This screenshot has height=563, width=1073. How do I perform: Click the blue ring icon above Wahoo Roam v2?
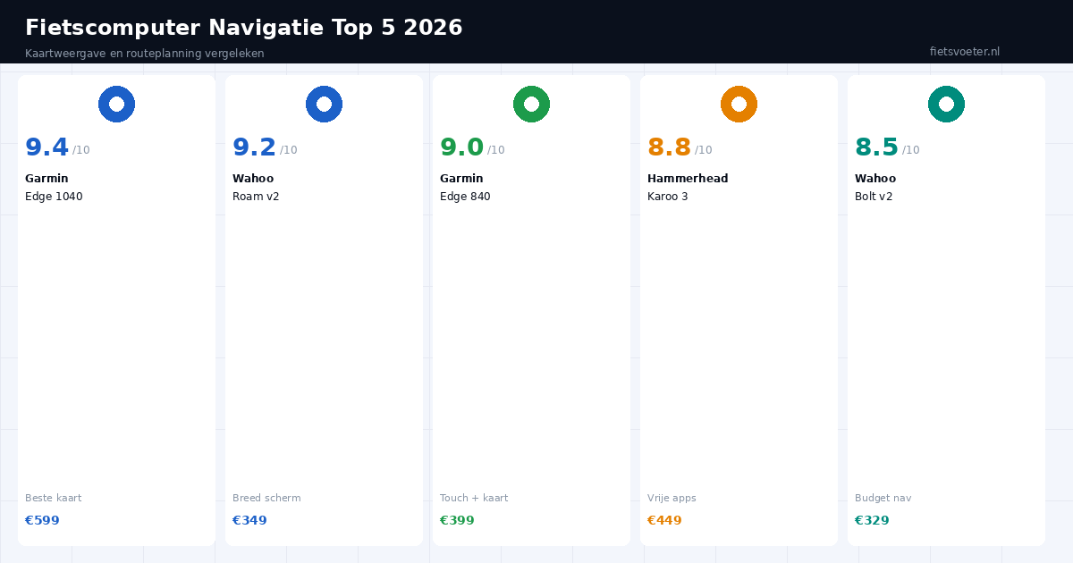coord(324,105)
